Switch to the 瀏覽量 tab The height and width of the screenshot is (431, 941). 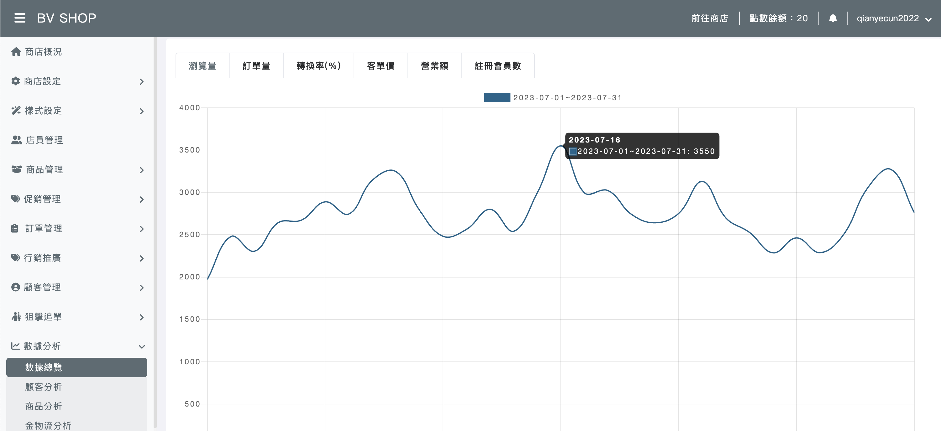202,66
